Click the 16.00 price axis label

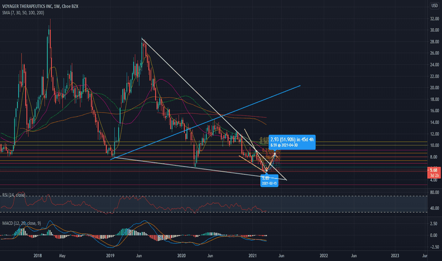[x=434, y=111]
